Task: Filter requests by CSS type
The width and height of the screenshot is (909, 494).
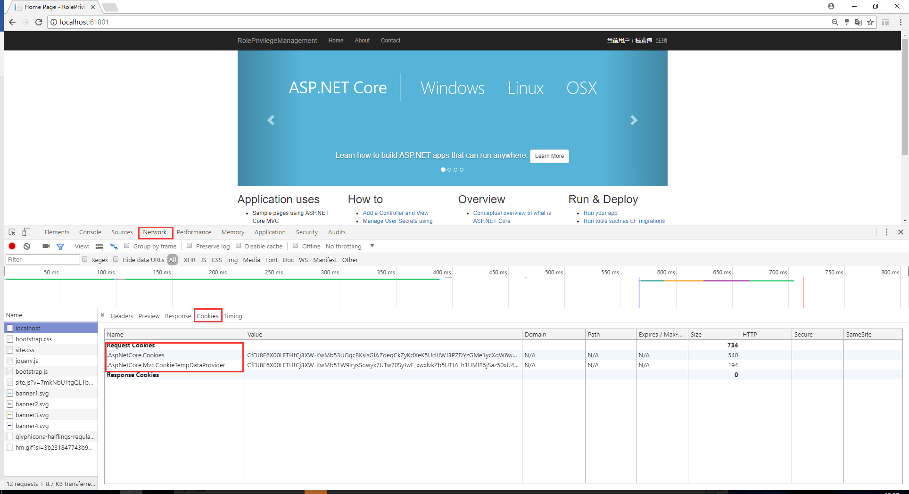Action: [x=216, y=260]
